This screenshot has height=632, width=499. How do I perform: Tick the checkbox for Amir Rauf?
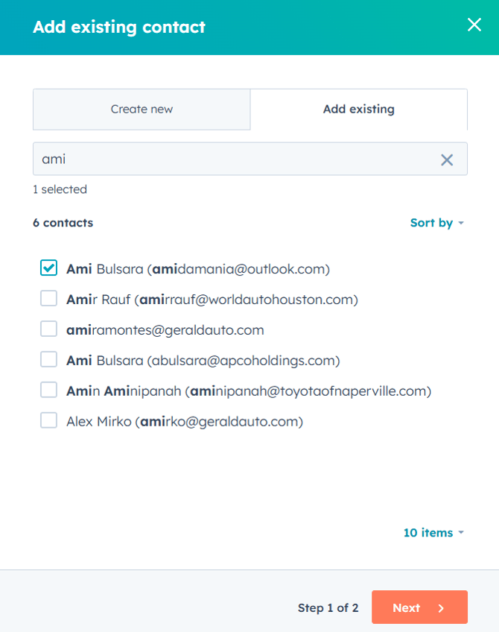(48, 299)
